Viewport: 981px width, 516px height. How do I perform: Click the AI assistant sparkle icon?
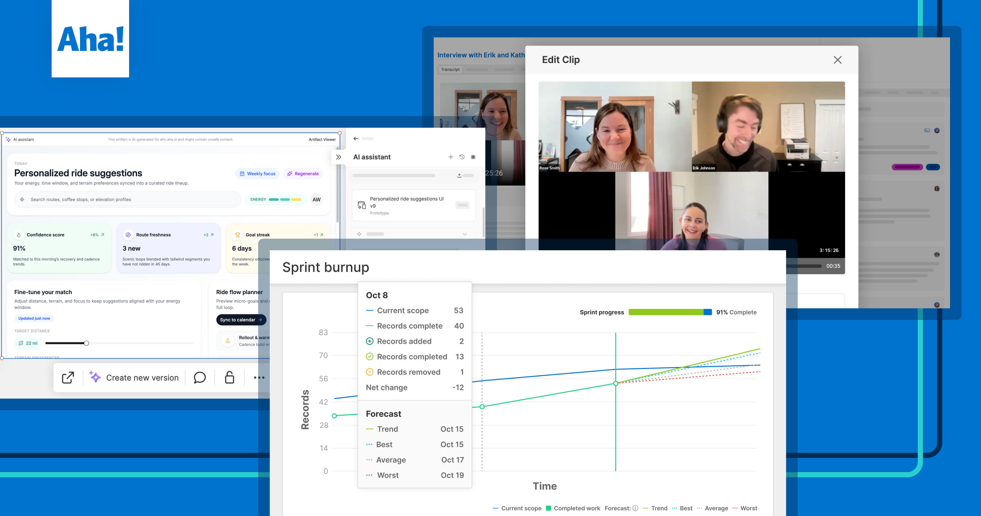[x=8, y=139]
